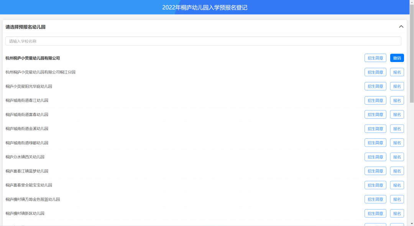
Task: Click 报名 for 桐庐城南街道金溪幼儿园
Action: pos(397,128)
